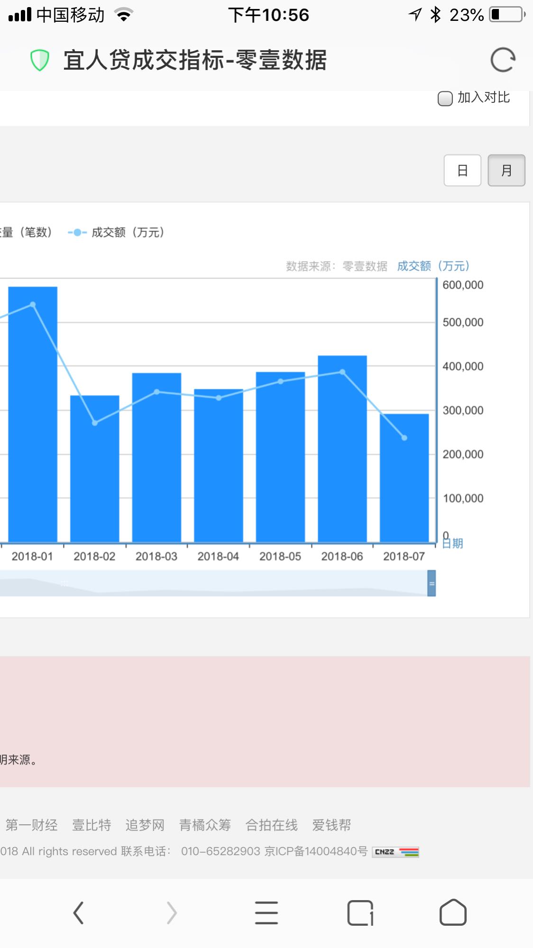Viewport: 533px width, 948px height.
Task: Open the 壹比特 link
Action: tap(92, 825)
